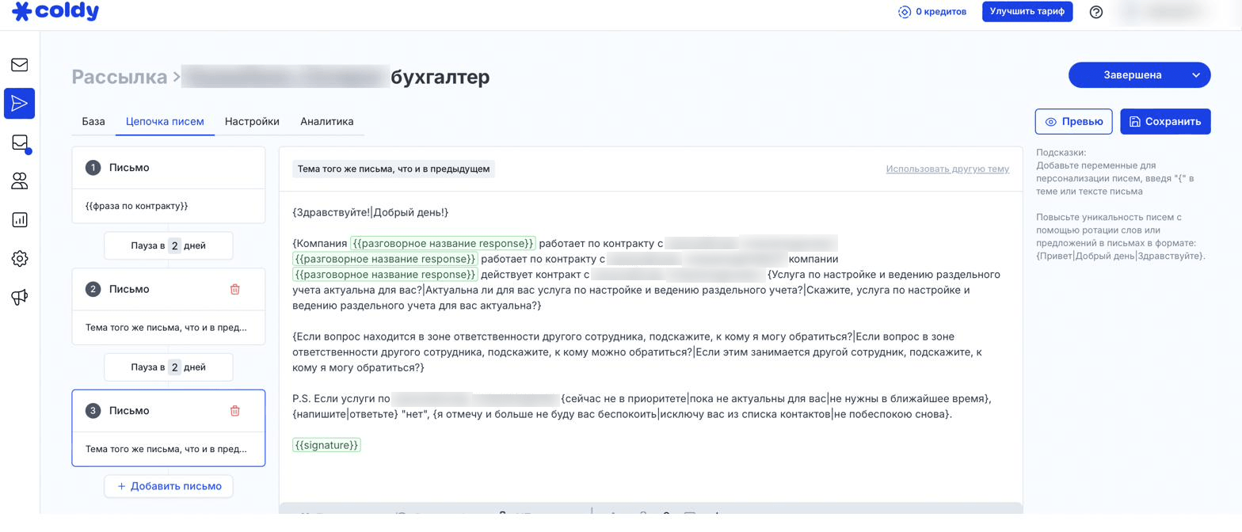Edit pause days after letter 1

pos(175,245)
